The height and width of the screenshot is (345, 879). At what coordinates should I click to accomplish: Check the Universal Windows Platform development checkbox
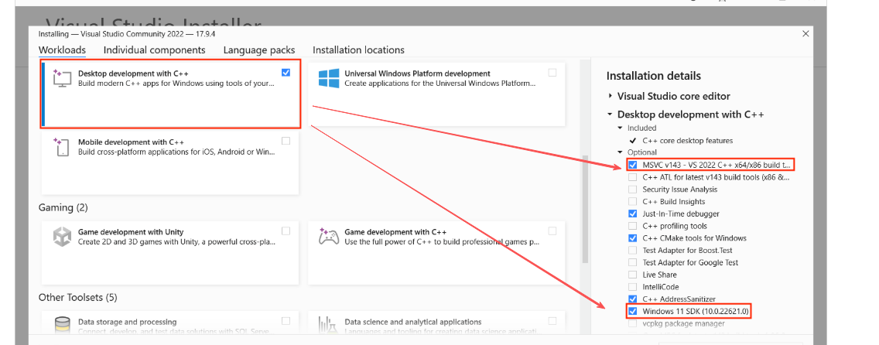pos(552,73)
